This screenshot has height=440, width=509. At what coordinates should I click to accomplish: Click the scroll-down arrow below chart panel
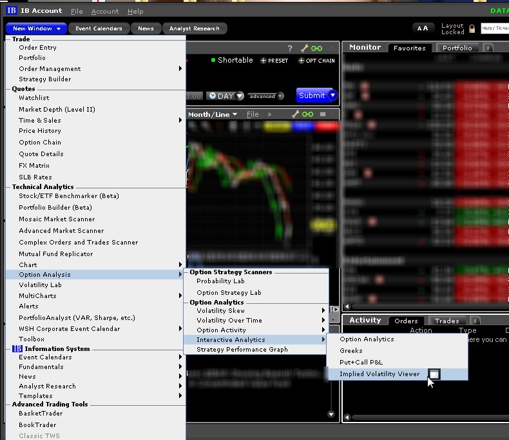pyautogui.click(x=331, y=414)
